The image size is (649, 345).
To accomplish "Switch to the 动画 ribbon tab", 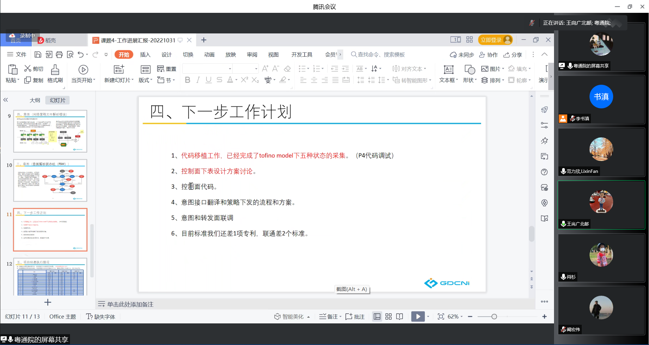I will pos(209,54).
